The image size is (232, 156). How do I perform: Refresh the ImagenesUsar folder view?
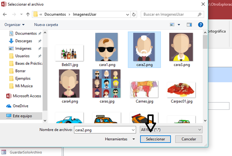tap(134, 15)
